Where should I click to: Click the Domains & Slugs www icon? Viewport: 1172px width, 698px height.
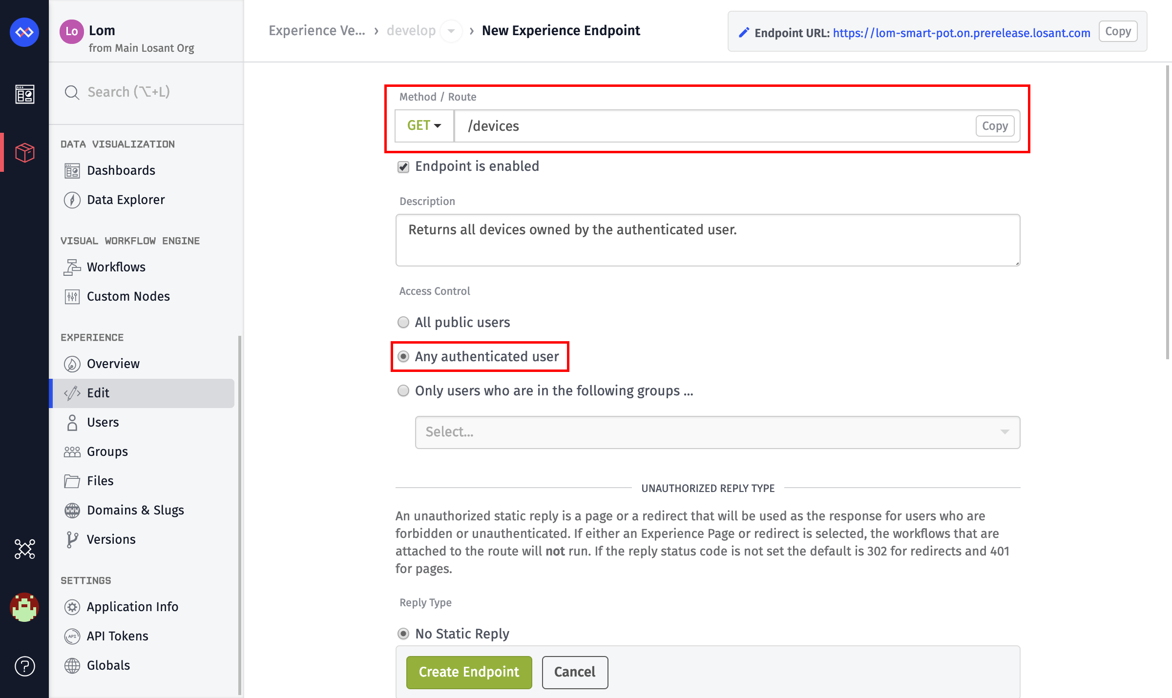tap(72, 511)
